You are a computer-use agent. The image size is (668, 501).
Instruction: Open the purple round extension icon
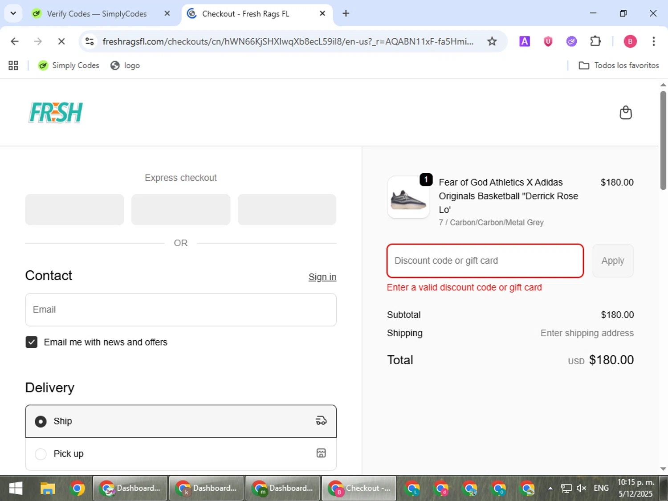571,41
